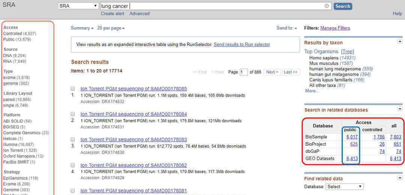405x195 pixels.
Task: Open BioProject public count 625
Action: pyautogui.click(x=354, y=144)
